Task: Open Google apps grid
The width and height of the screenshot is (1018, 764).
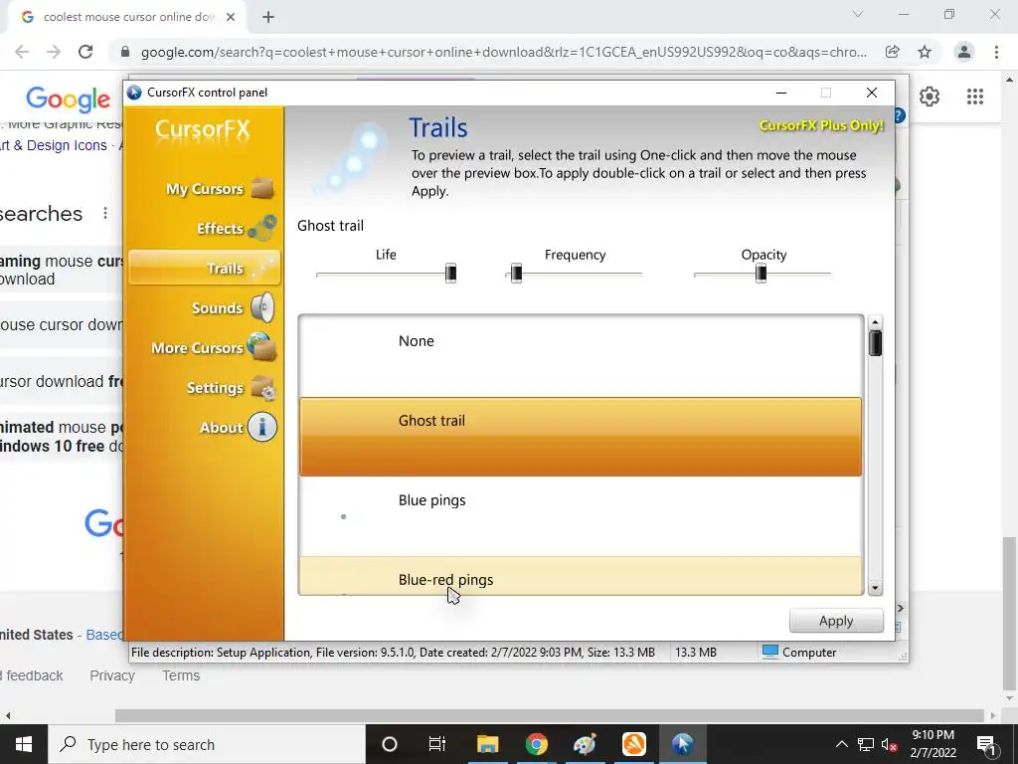Action: (975, 96)
